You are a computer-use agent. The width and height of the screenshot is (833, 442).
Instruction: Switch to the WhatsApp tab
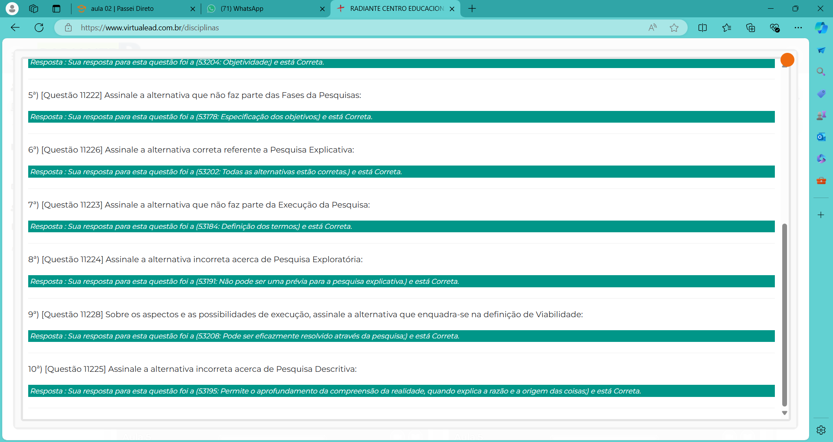tap(260, 9)
